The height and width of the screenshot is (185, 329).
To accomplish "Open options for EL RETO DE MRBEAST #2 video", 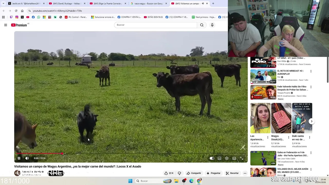I will click(x=311, y=71).
